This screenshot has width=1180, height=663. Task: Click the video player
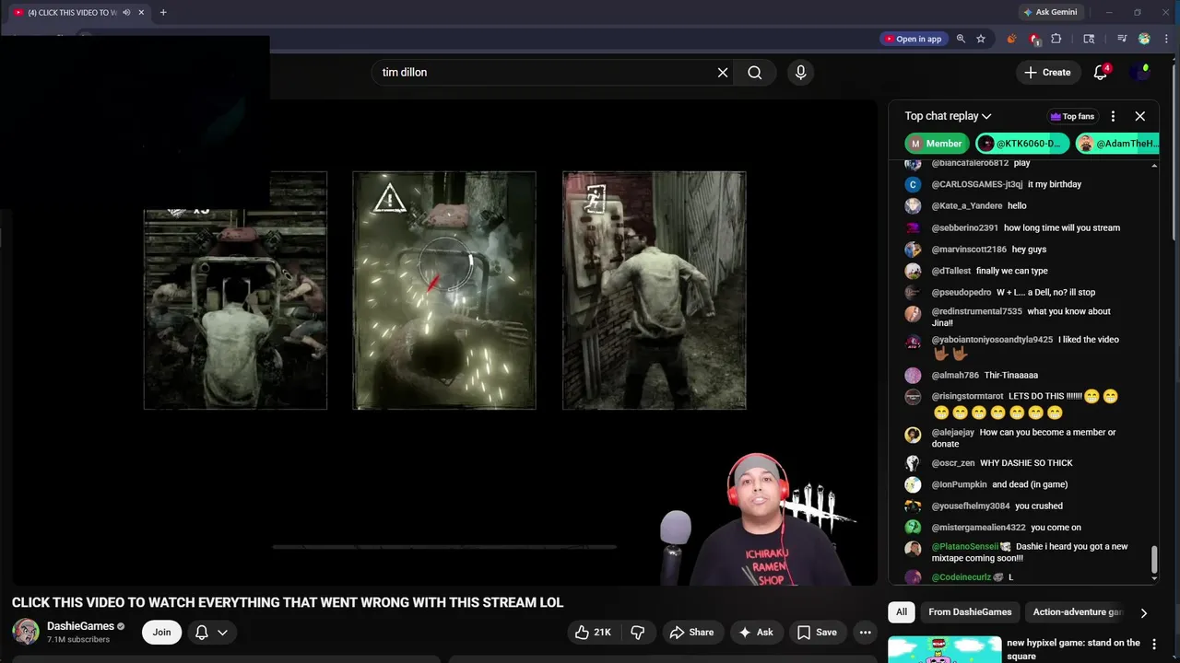point(444,343)
